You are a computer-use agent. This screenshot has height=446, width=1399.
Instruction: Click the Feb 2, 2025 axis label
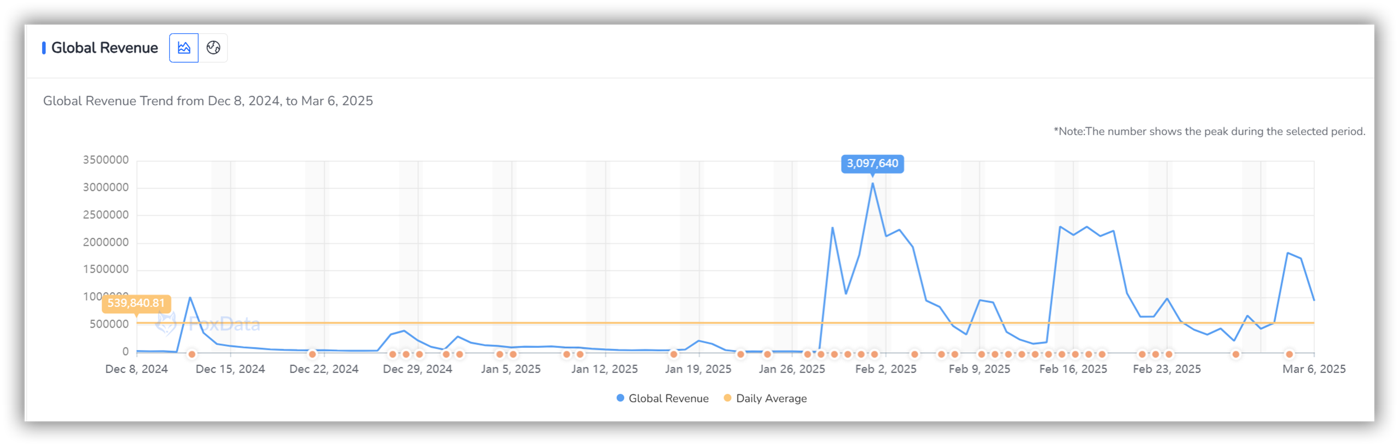(x=885, y=369)
